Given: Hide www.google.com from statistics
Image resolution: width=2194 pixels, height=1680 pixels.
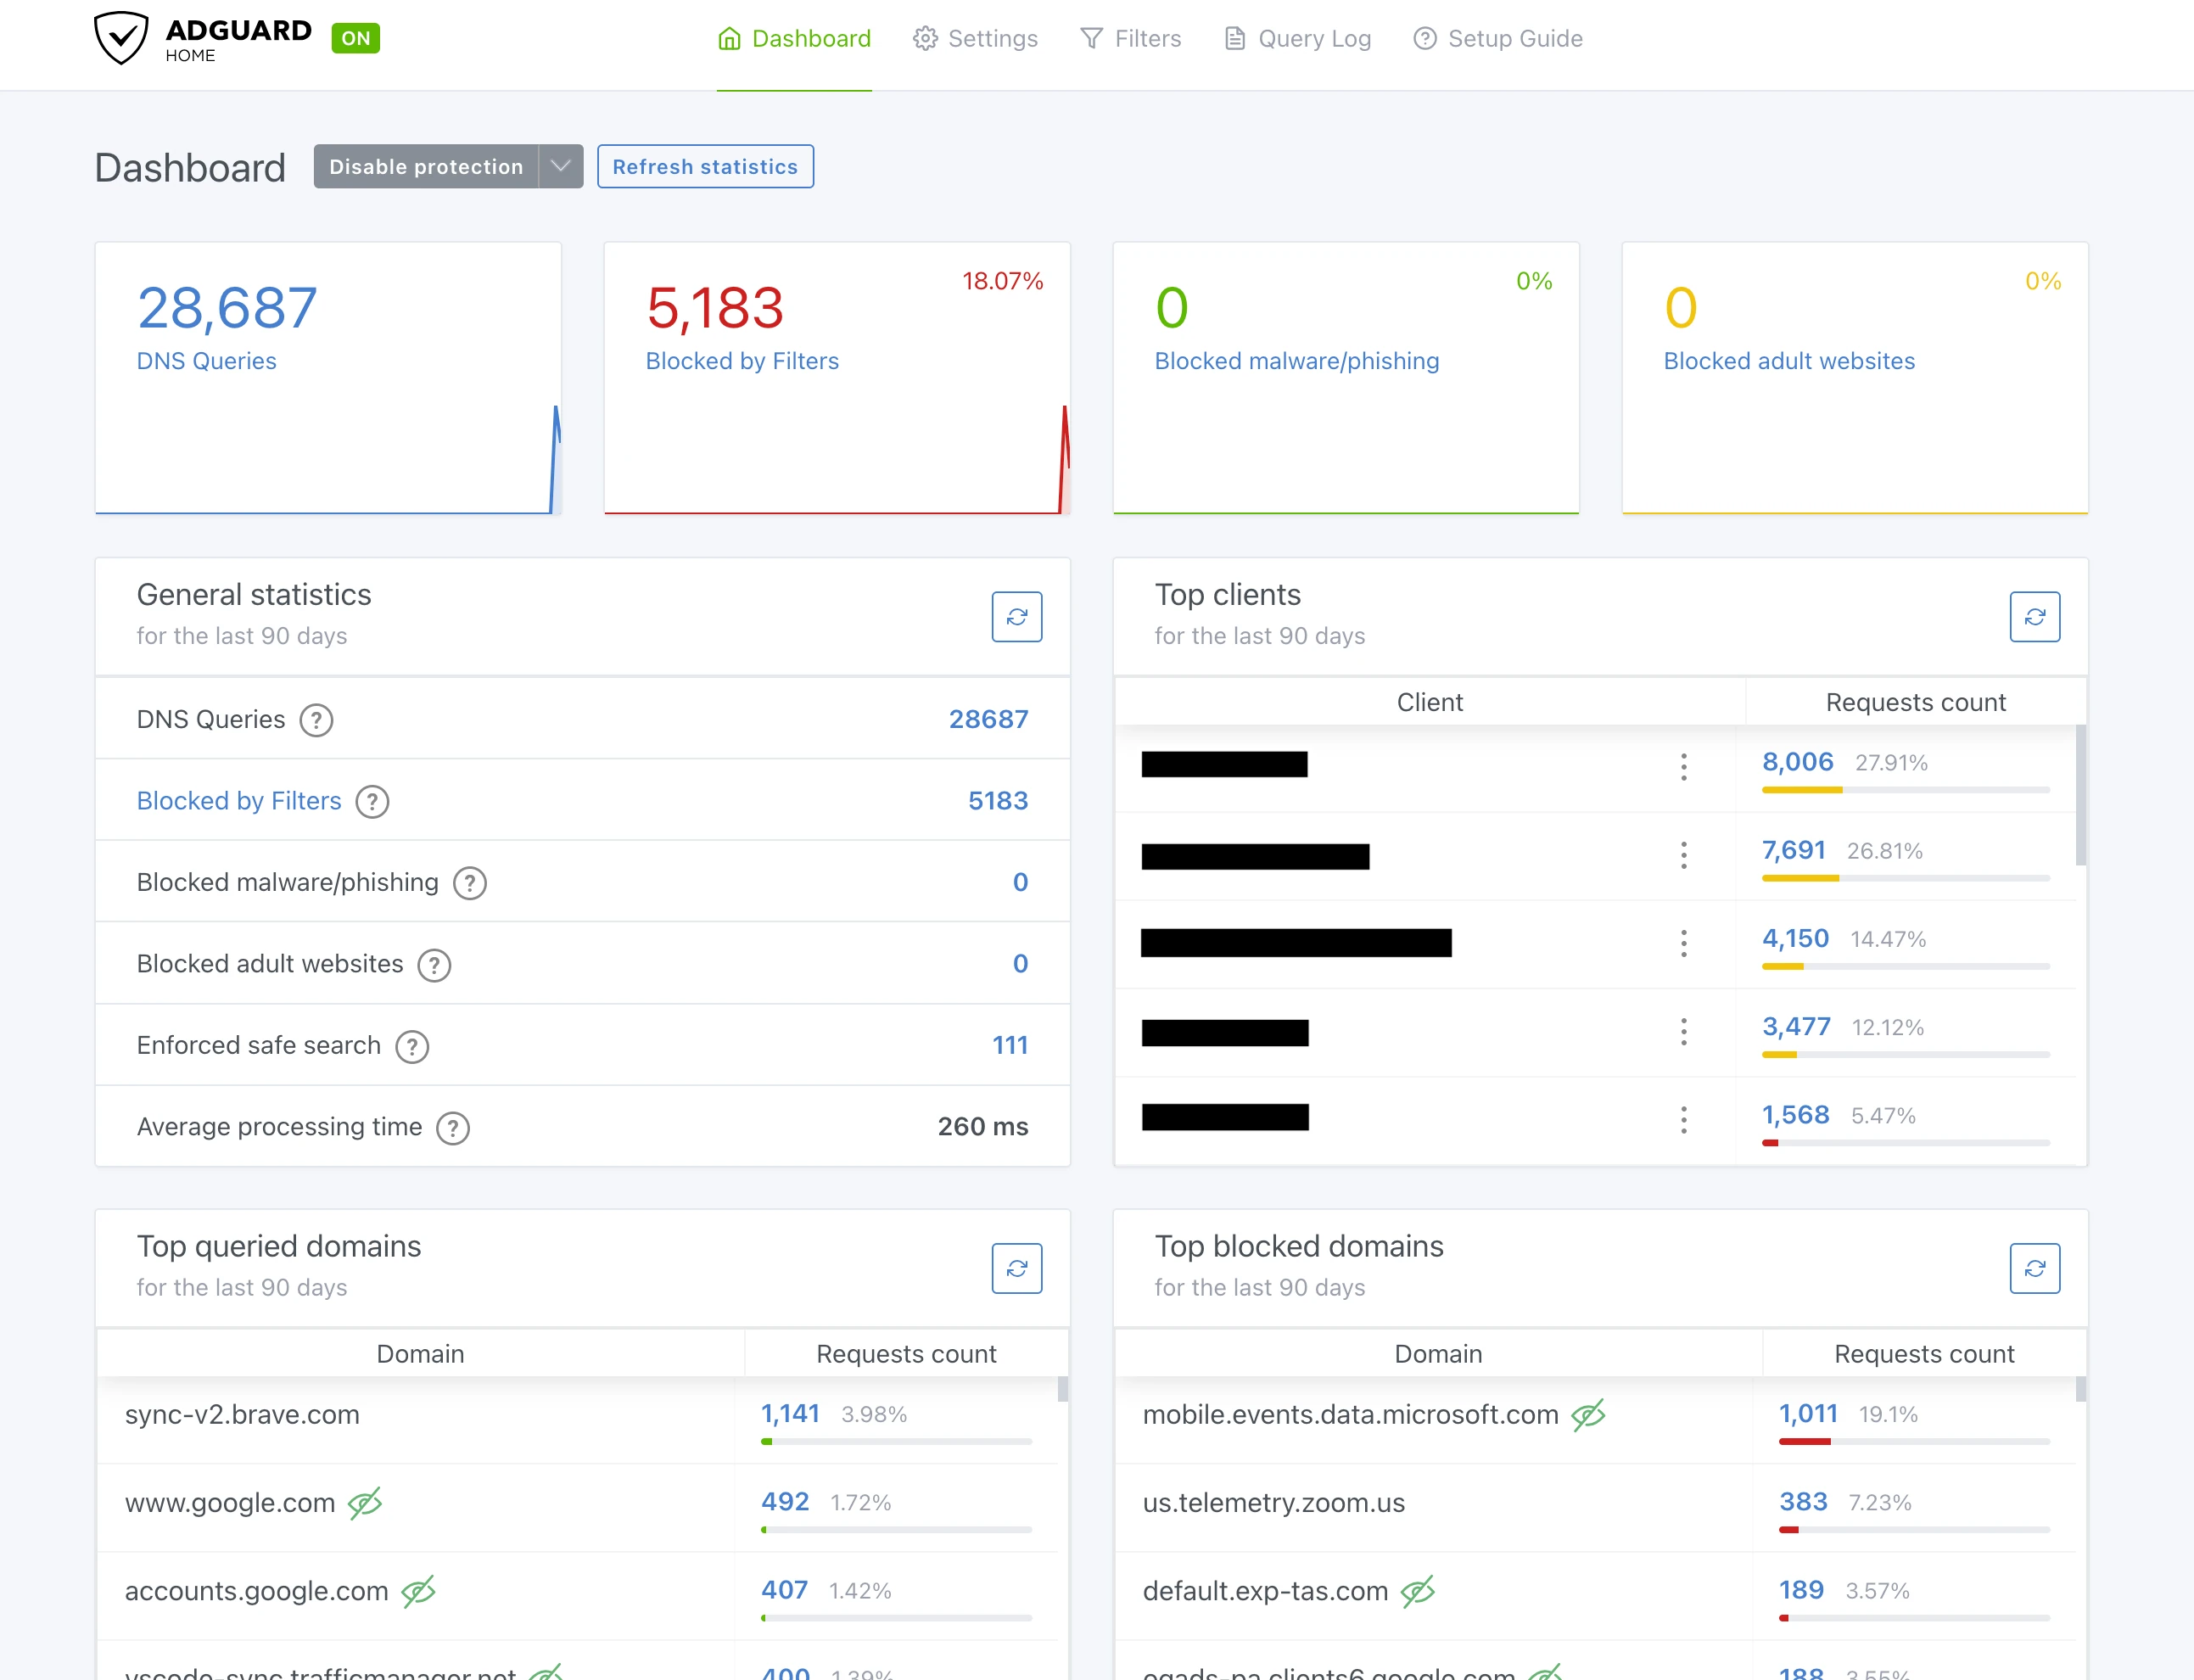Looking at the screenshot, I should click(x=366, y=1502).
